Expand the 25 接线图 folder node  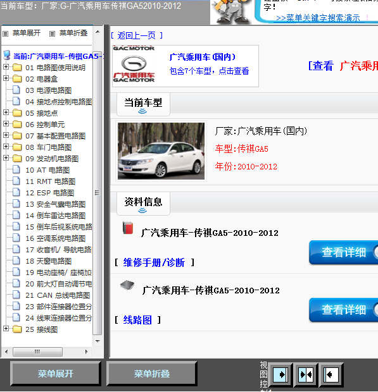click(6, 329)
